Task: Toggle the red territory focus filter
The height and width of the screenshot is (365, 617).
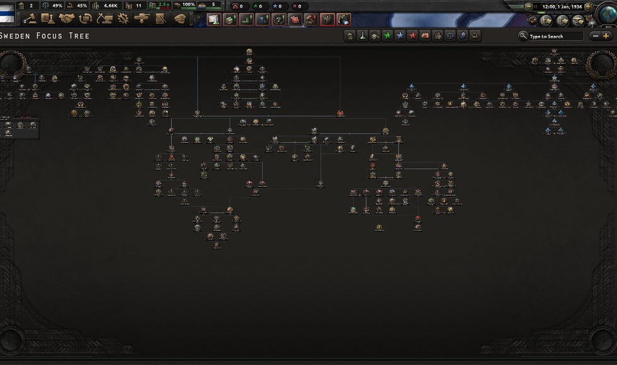Action: [x=425, y=36]
